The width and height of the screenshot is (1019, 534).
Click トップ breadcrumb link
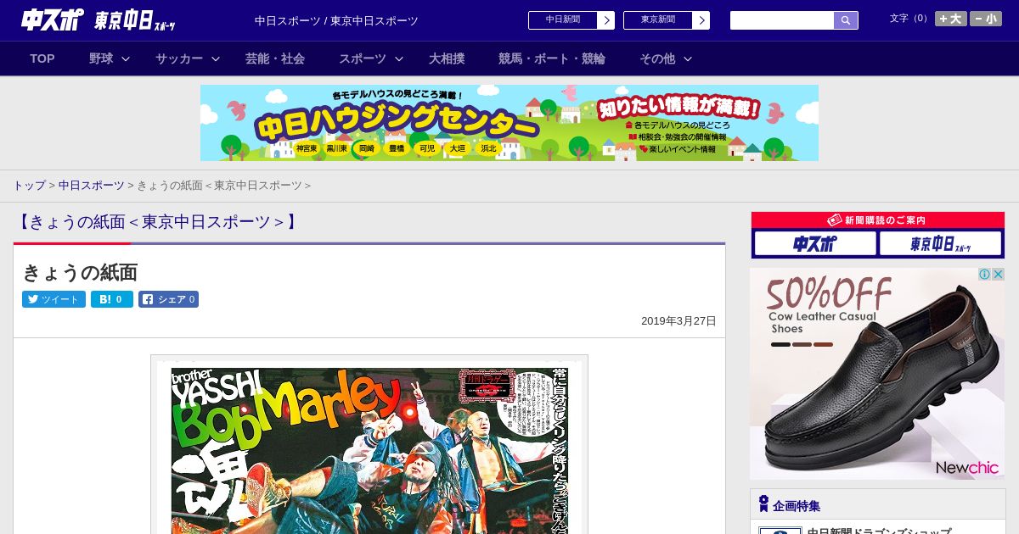(x=29, y=186)
